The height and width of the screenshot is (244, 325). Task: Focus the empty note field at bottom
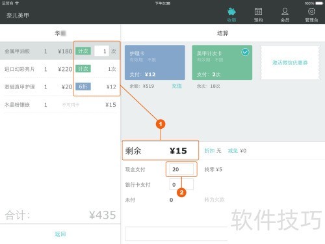coord(176,234)
